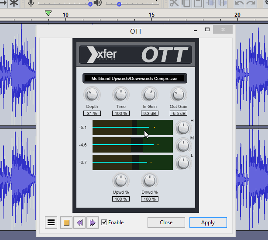Image resolution: width=268 pixels, height=240 pixels.
Task: Click the timeline ruler at 20
Action: coord(237,15)
